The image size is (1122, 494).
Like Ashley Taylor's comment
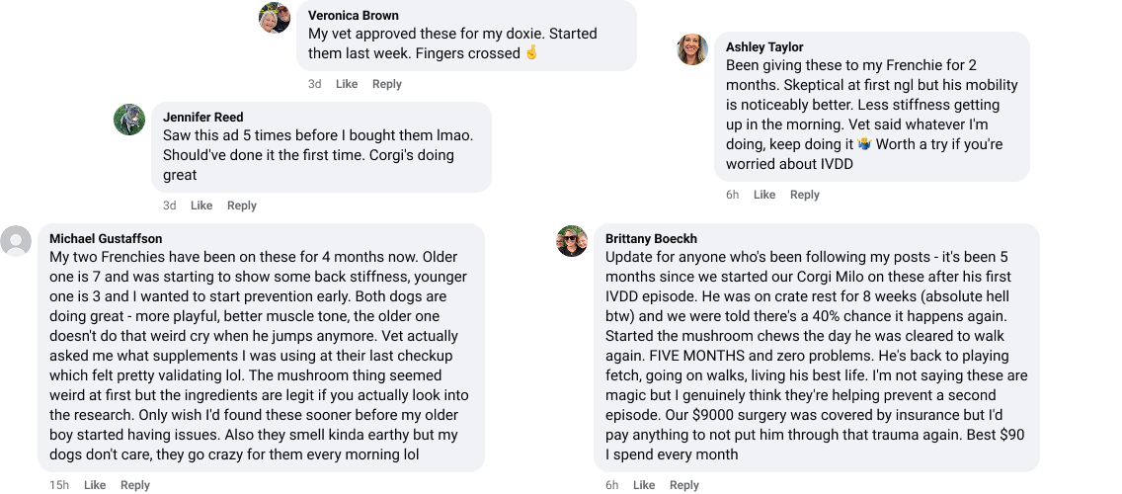point(763,195)
